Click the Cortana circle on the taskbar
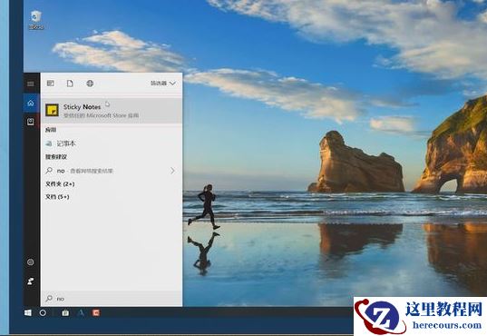The image size is (487, 336). (x=43, y=313)
